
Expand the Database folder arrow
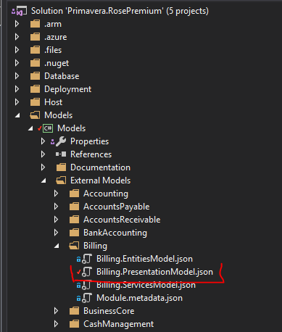point(17,76)
